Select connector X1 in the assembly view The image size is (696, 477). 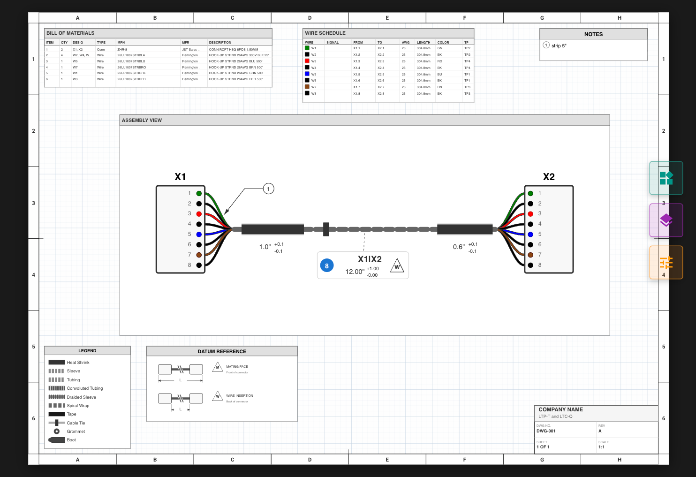point(180,229)
